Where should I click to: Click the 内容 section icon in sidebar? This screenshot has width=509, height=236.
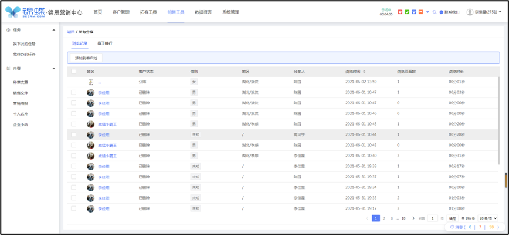[8, 69]
